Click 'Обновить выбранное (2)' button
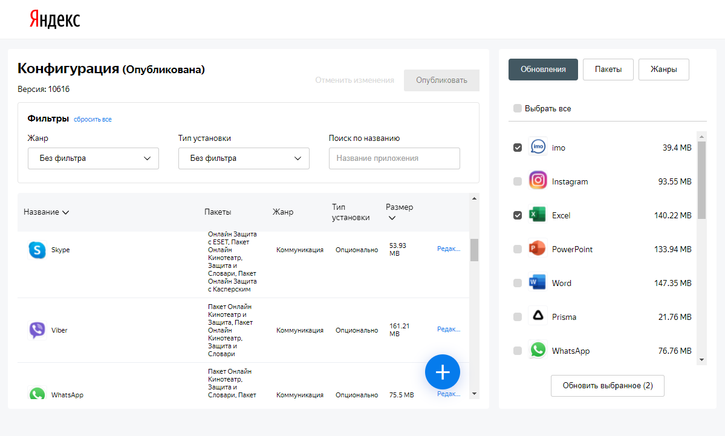725x436 pixels. tap(608, 386)
